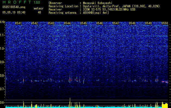Screen dimensions: 171x108
Task: Click the 0546 time marker
Action: (100, 23)
